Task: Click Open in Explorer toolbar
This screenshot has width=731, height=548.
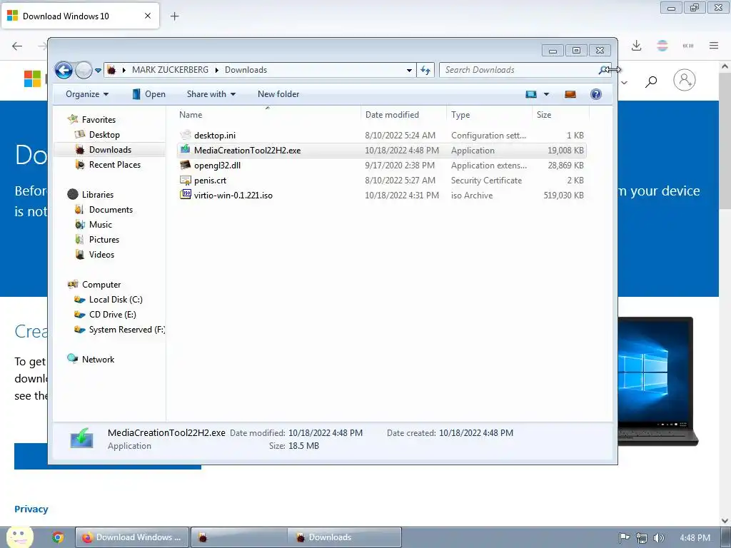Action: pos(148,94)
